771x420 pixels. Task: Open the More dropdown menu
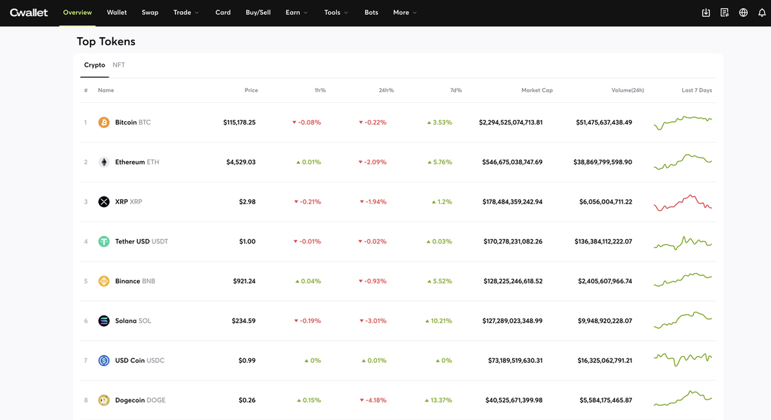(x=405, y=12)
